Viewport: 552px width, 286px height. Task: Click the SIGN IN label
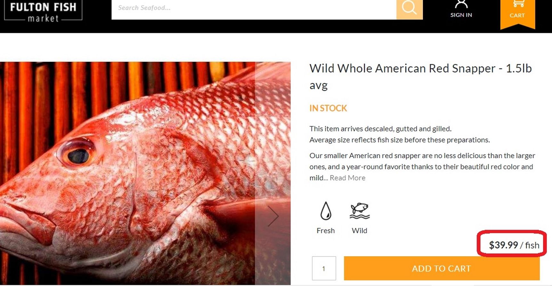click(461, 15)
